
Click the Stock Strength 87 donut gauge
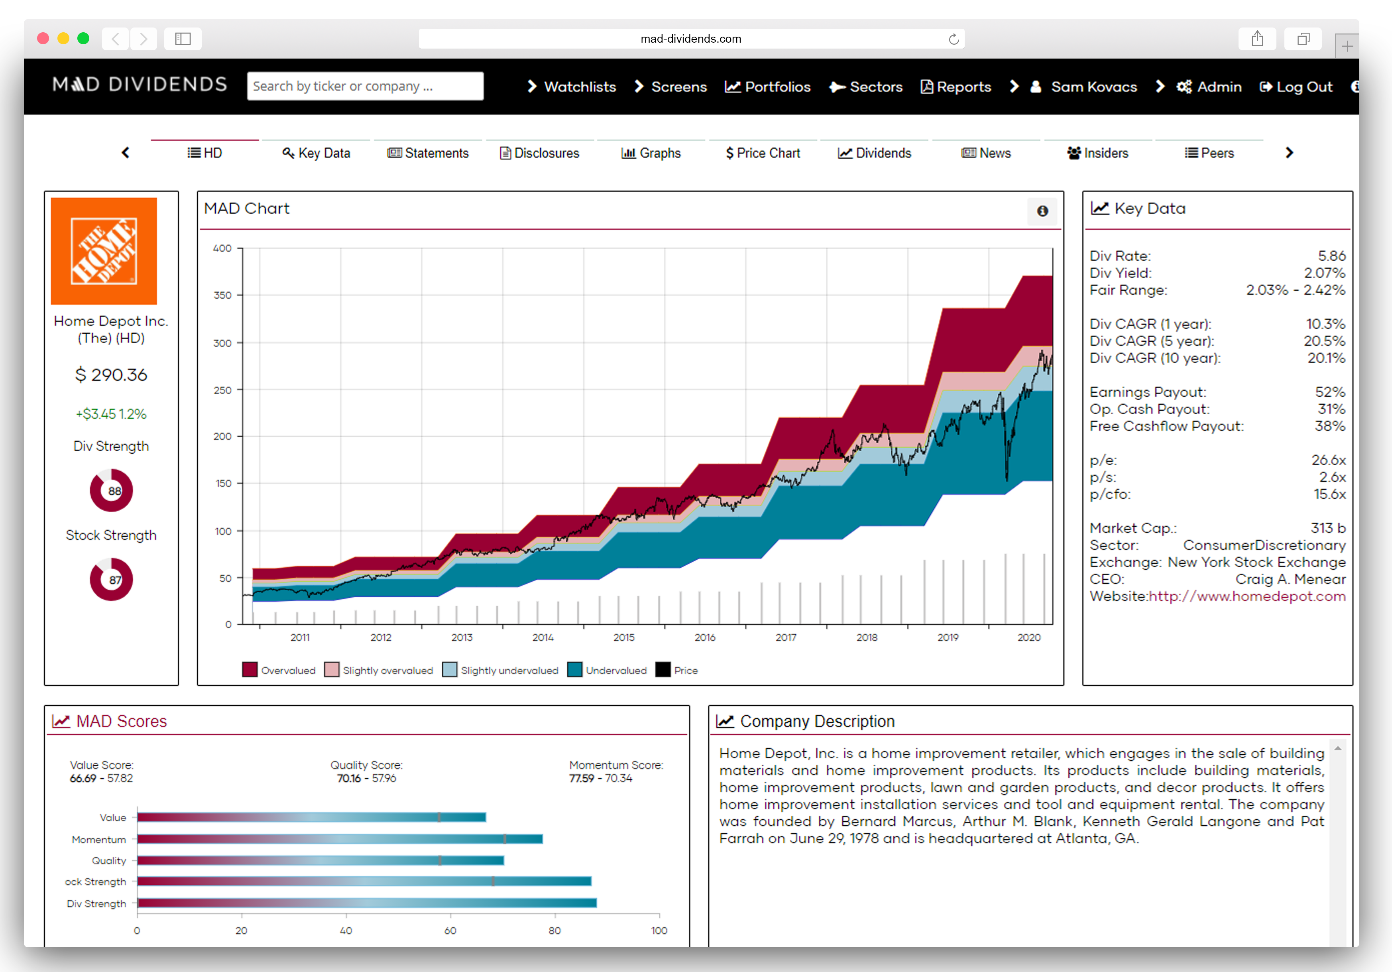[x=111, y=579]
